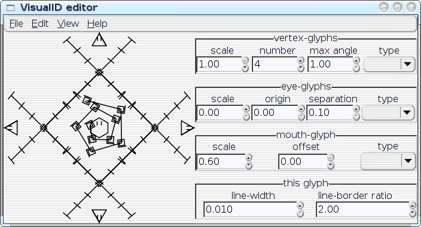Increase line-border ratio with up arrow
This screenshot has height=227, width=421.
click(413, 205)
